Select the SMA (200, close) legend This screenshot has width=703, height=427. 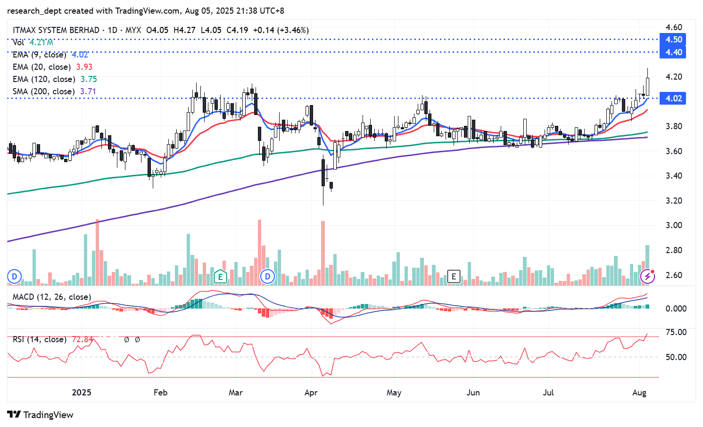point(44,91)
